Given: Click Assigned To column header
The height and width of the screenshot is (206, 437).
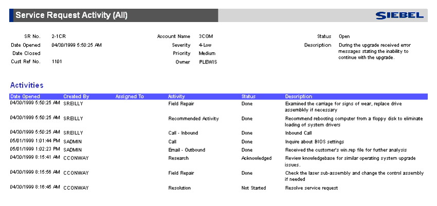Looking at the screenshot, I should coord(130,97).
